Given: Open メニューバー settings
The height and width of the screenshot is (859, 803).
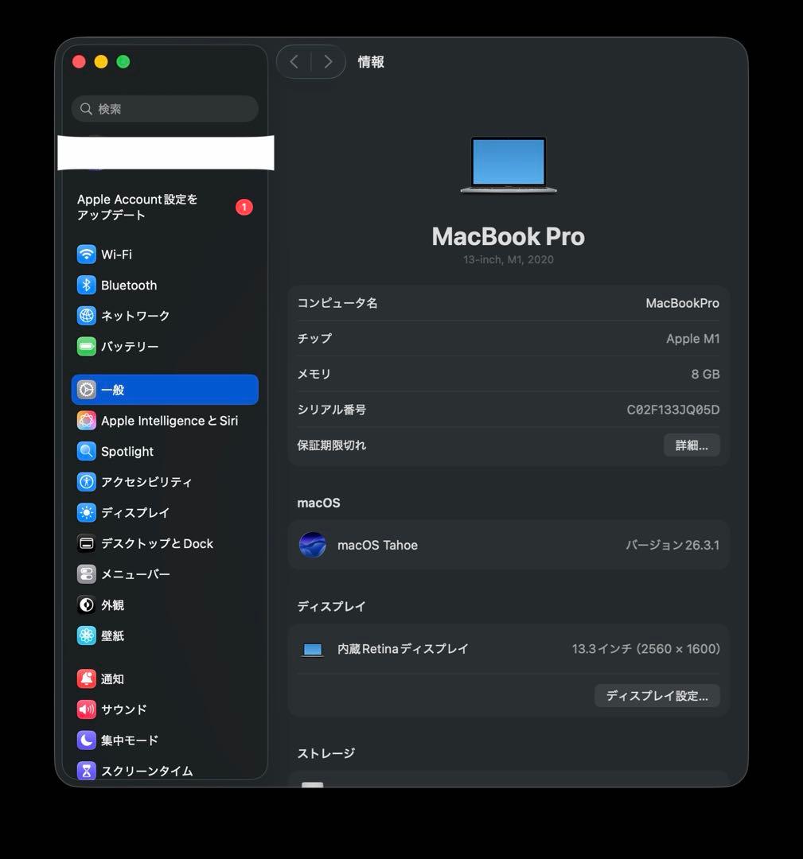Looking at the screenshot, I should pos(134,573).
